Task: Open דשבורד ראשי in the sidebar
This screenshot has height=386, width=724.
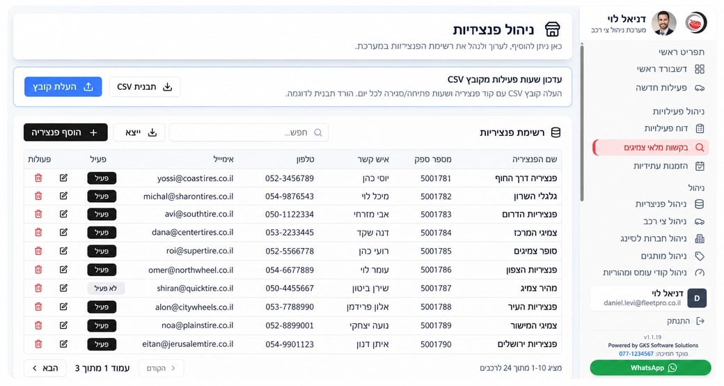Action: (670, 69)
